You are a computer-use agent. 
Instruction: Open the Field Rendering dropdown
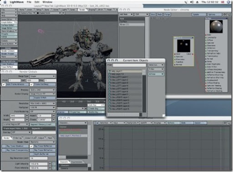coord(42,112)
